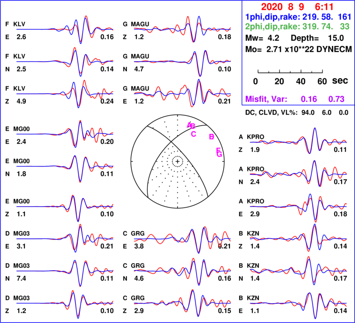Viewport: 355px width, 323px height.
Task: Click the Mo= 2.71 x10**22 DYNECM line
Action: pos(299,49)
